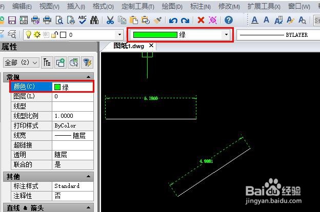The width and height of the screenshot is (320, 212).
Task: Open the 视图(V) menu
Action: [49, 7]
